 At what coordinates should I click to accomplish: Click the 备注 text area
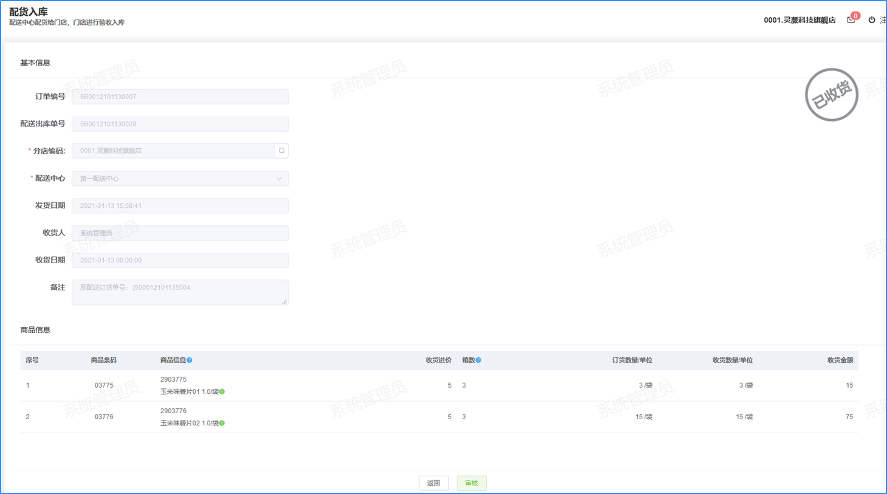pos(180,292)
